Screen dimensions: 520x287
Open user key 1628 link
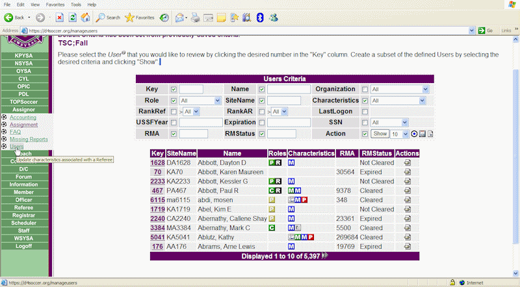click(157, 162)
